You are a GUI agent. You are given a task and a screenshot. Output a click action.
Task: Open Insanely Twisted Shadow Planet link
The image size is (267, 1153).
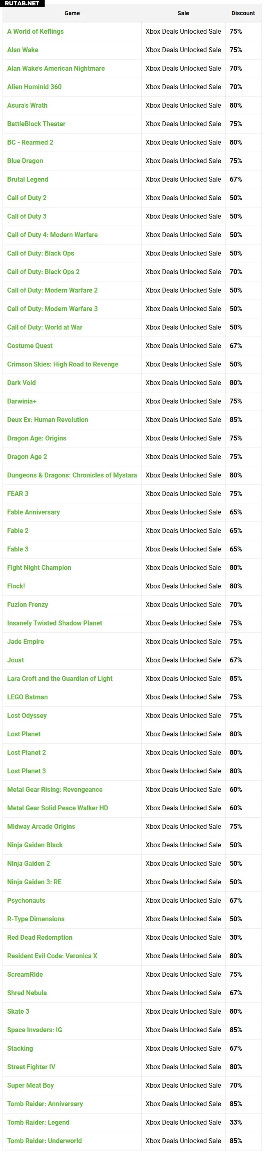[54, 623]
